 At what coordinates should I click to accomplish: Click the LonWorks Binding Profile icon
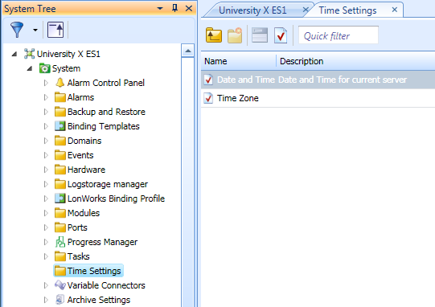tap(60, 199)
